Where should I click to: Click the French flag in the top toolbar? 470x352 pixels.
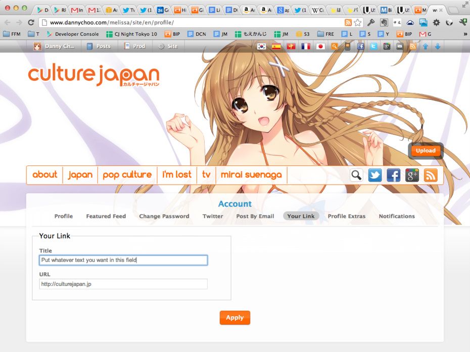pyautogui.click(x=305, y=46)
